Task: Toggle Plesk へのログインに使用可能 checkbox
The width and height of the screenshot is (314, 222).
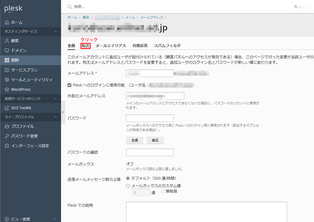Action: tap(69, 84)
